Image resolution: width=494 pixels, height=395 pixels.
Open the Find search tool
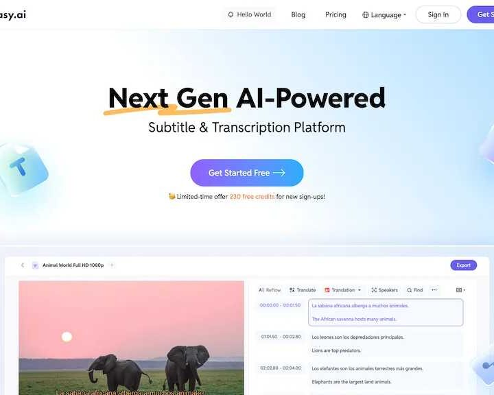click(414, 290)
